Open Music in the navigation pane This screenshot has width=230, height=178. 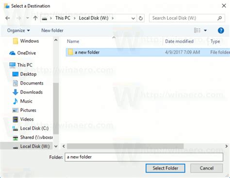(x=22, y=101)
